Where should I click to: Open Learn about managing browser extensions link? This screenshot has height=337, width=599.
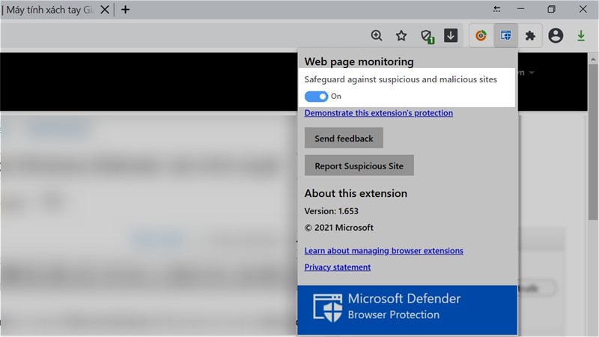pos(384,251)
